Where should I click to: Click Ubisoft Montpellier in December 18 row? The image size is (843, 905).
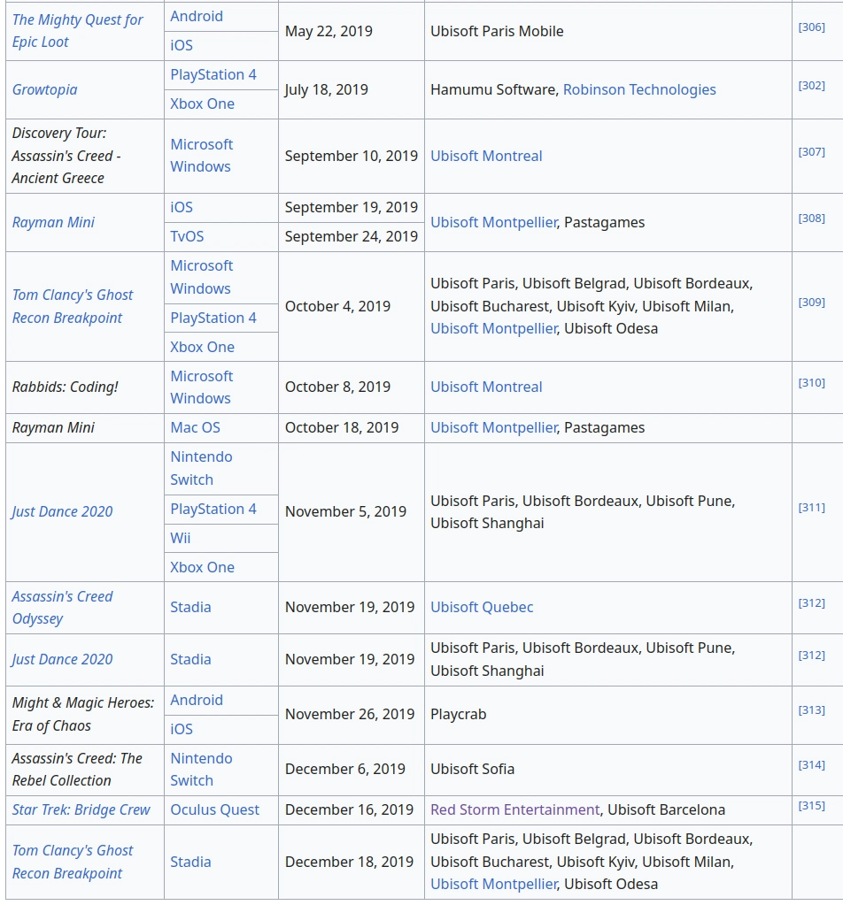point(493,885)
